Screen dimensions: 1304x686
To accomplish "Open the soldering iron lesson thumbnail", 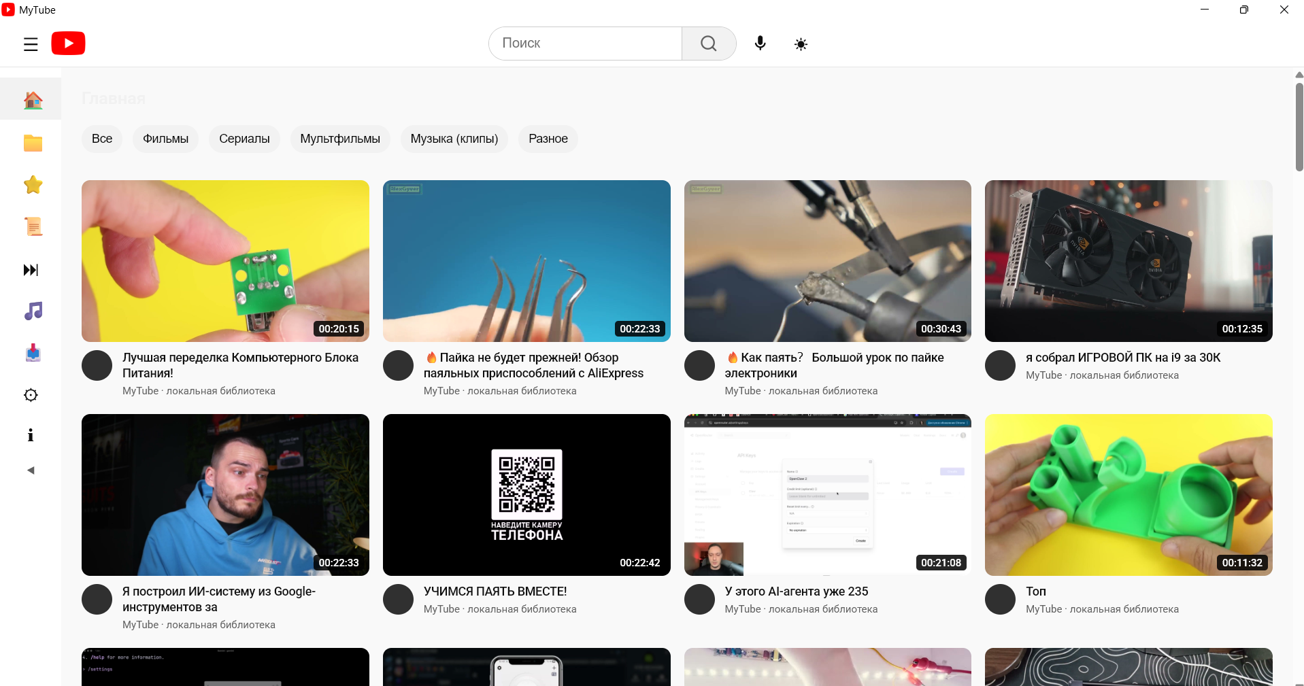I will point(828,261).
